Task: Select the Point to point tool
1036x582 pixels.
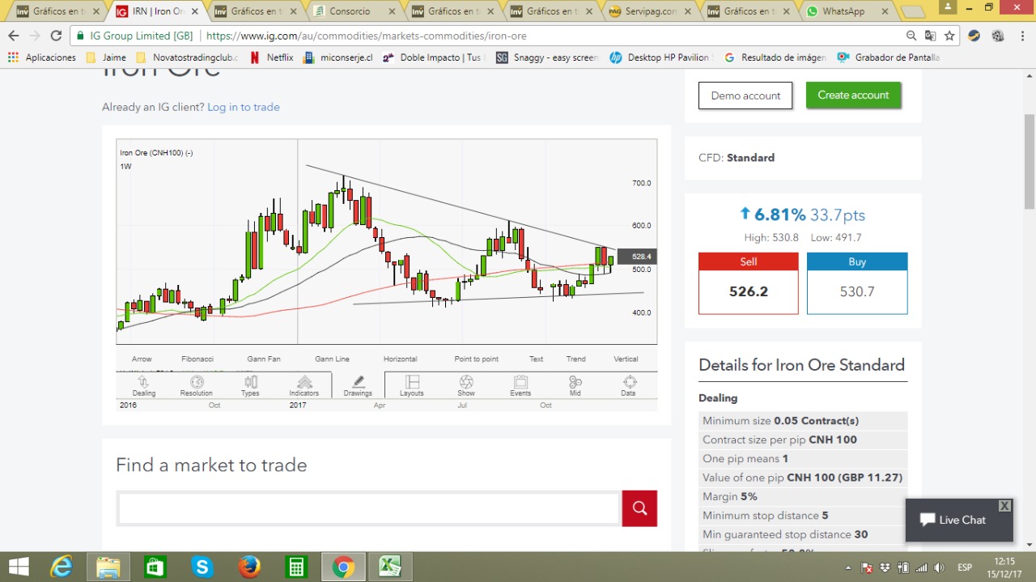Action: coord(476,359)
